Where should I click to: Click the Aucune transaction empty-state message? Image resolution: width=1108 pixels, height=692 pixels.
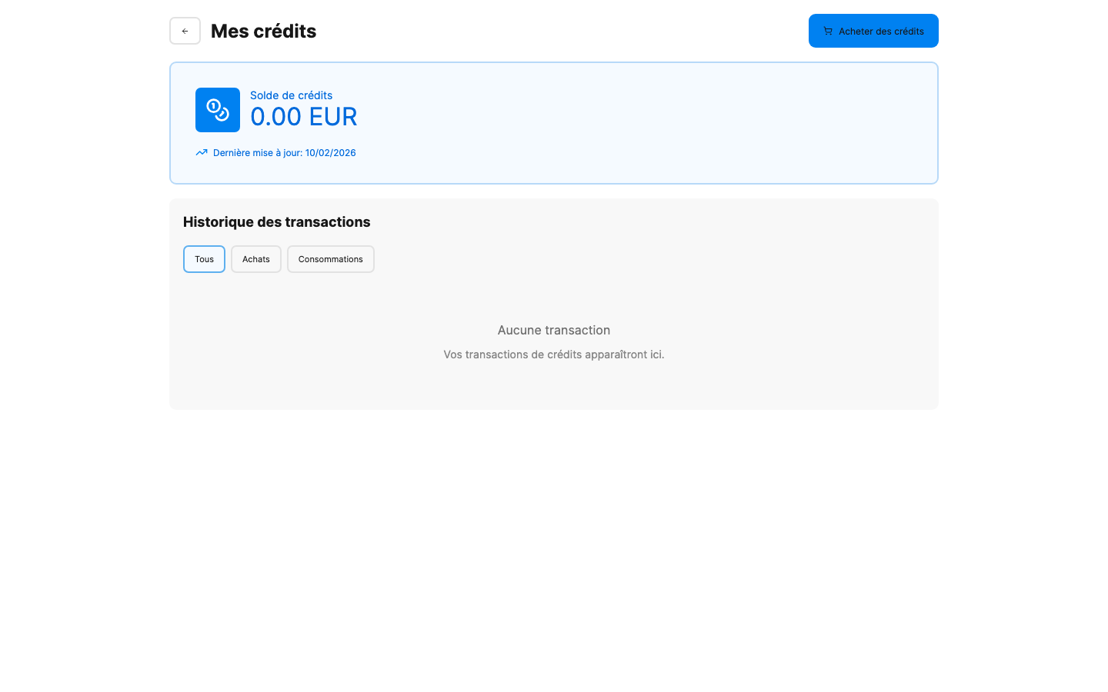click(x=553, y=330)
